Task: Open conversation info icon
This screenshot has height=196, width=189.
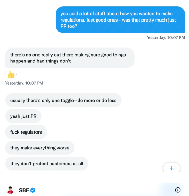Action: (178, 190)
